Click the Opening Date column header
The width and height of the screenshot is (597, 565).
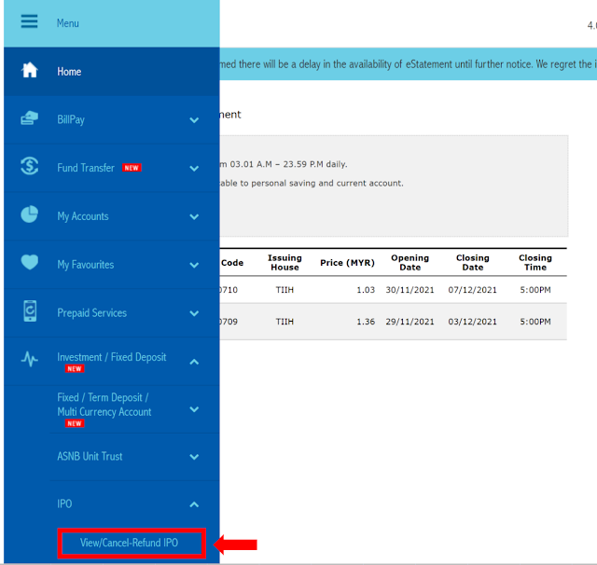point(410,263)
